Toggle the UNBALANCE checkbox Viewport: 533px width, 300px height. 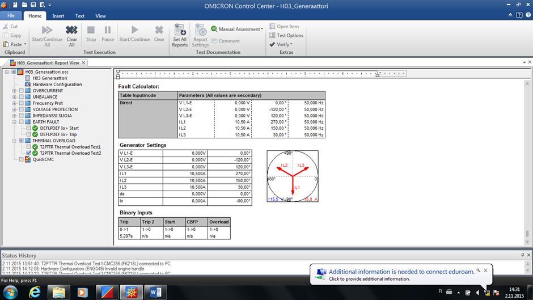[21, 97]
